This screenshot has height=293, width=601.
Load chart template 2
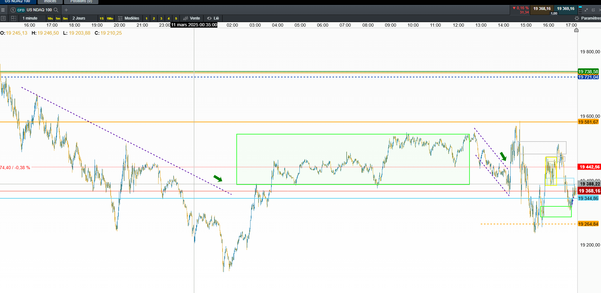pyautogui.click(x=154, y=18)
